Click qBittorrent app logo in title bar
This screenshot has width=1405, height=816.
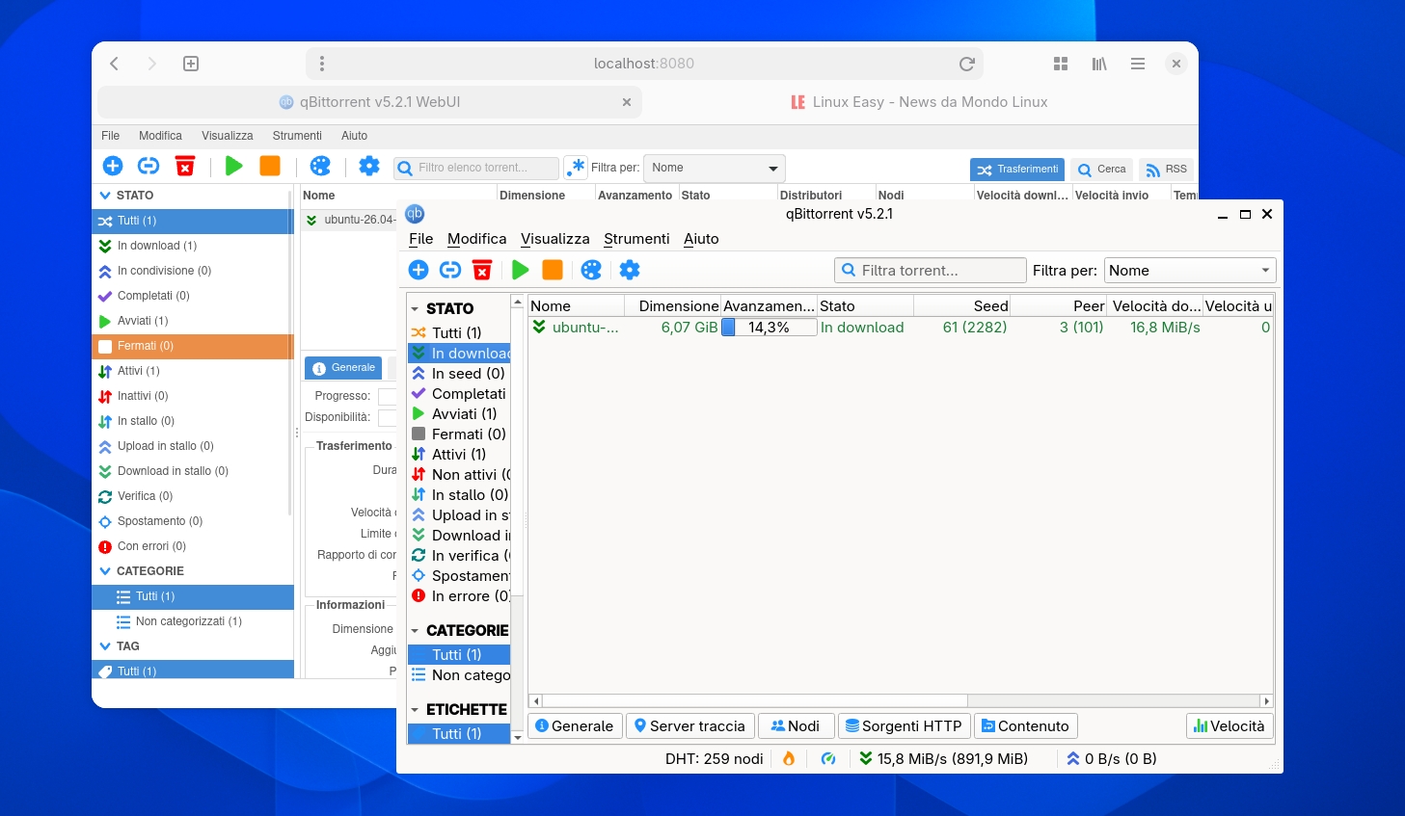tap(415, 214)
